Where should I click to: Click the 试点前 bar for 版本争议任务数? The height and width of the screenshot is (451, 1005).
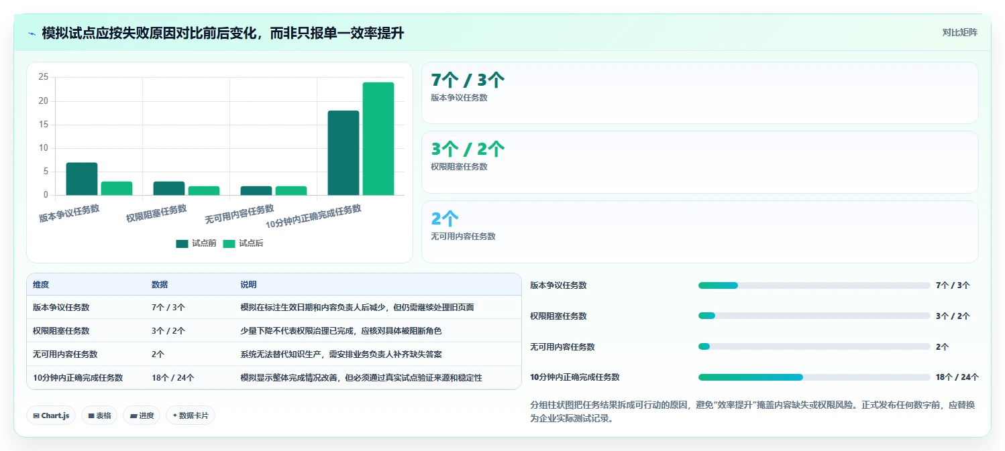(x=82, y=179)
